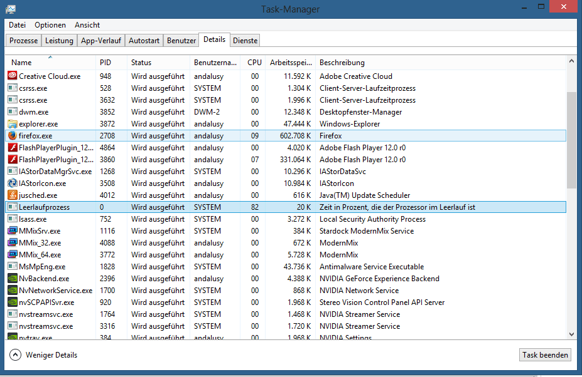Click the 331.064 K memory value
This screenshot has width=582, height=377.
pos(296,159)
